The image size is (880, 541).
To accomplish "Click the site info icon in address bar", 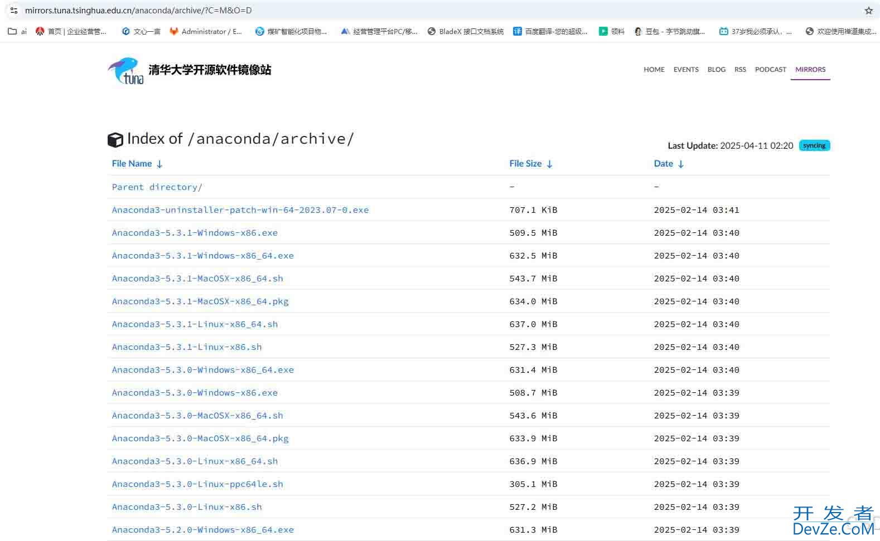I will [14, 11].
